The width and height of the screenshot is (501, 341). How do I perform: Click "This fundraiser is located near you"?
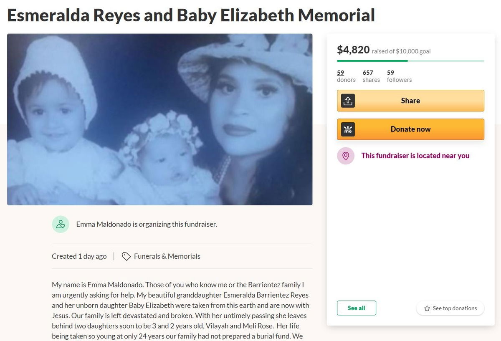coord(415,156)
